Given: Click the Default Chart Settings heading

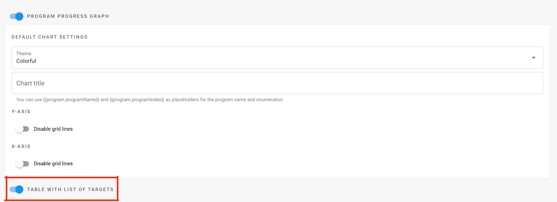Looking at the screenshot, I should (49, 37).
